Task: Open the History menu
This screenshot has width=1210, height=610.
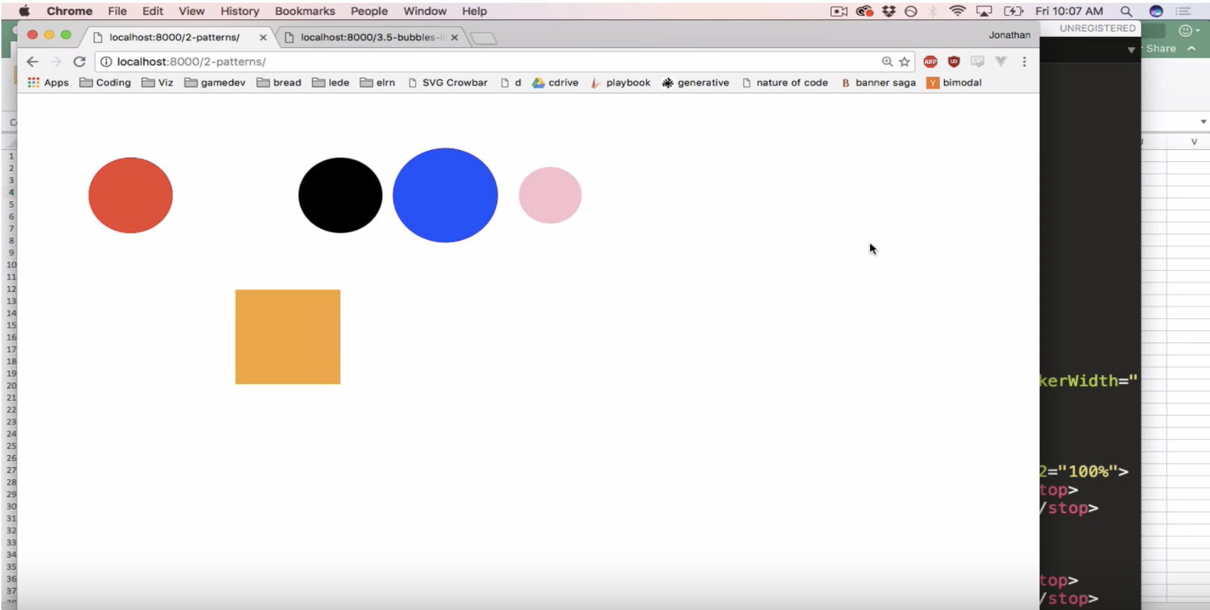Action: (x=239, y=11)
